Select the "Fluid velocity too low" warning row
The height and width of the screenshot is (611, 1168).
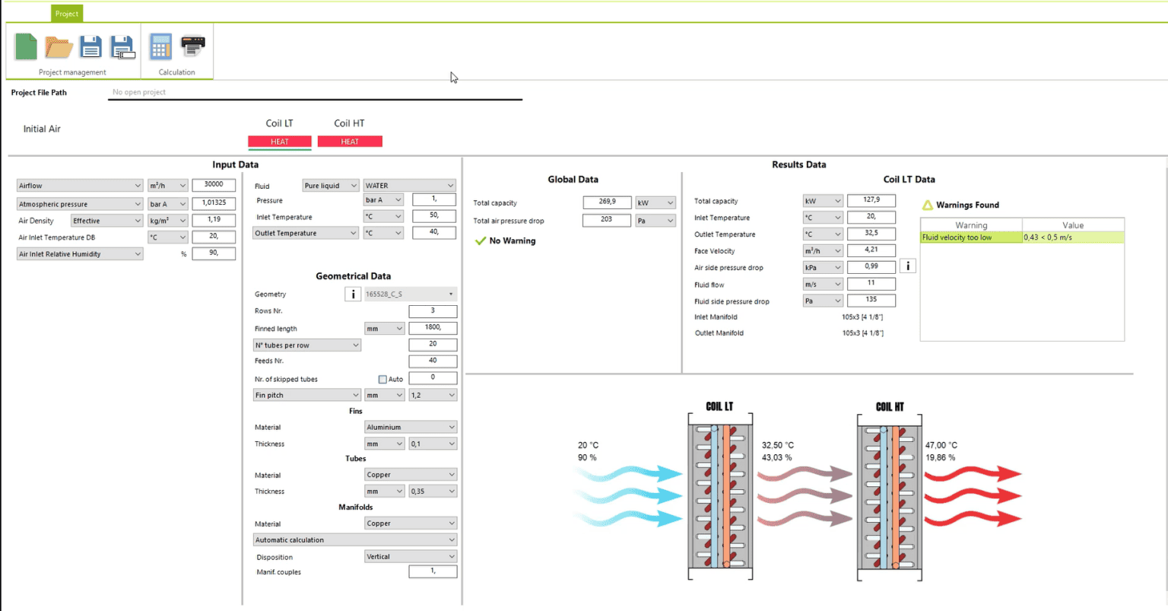(x=1022, y=237)
